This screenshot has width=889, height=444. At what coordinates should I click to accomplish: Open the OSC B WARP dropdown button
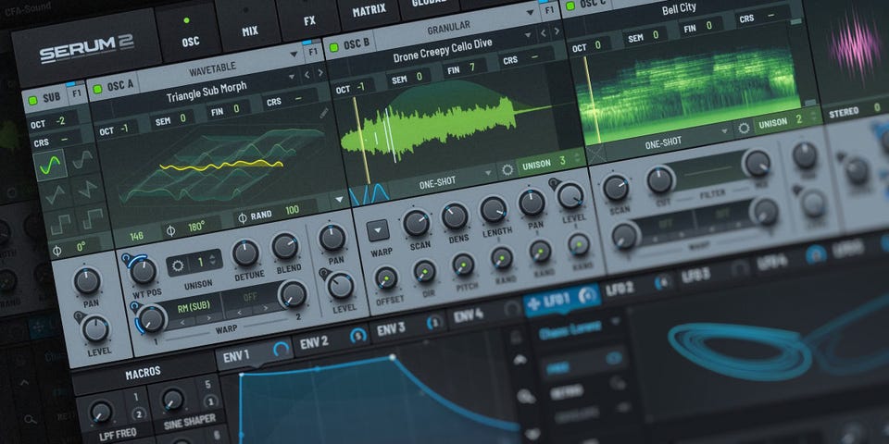coord(378,230)
